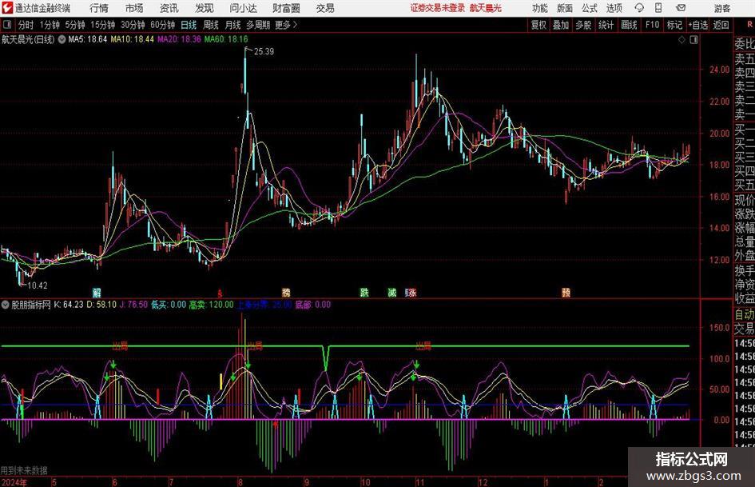Click the 画线 drawing button
Image resolution: width=755 pixels, height=487 pixels.
tap(629, 25)
